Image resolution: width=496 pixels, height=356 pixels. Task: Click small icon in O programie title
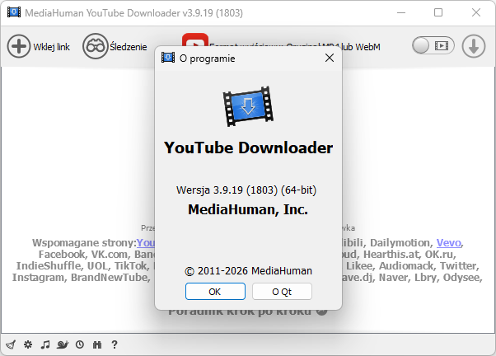click(168, 58)
